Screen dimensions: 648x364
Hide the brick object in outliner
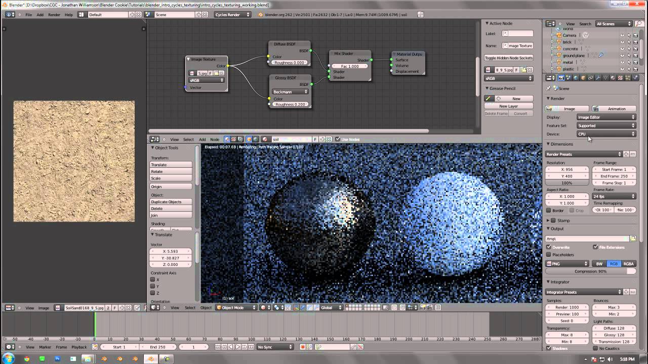pyautogui.click(x=622, y=42)
